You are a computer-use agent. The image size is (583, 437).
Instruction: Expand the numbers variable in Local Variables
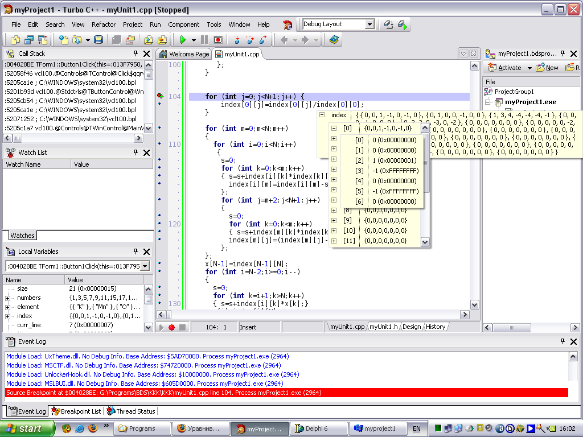pyautogui.click(x=8, y=298)
